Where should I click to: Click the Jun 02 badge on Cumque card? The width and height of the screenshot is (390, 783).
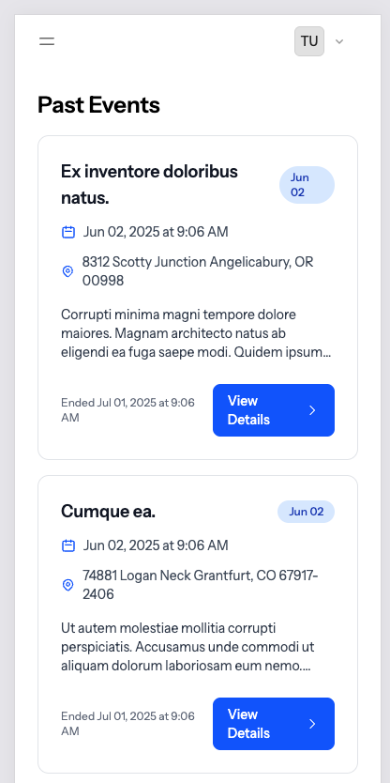[306, 512]
